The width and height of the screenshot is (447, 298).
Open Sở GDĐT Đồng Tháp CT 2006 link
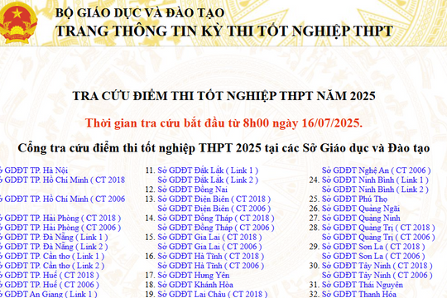coord(216,228)
